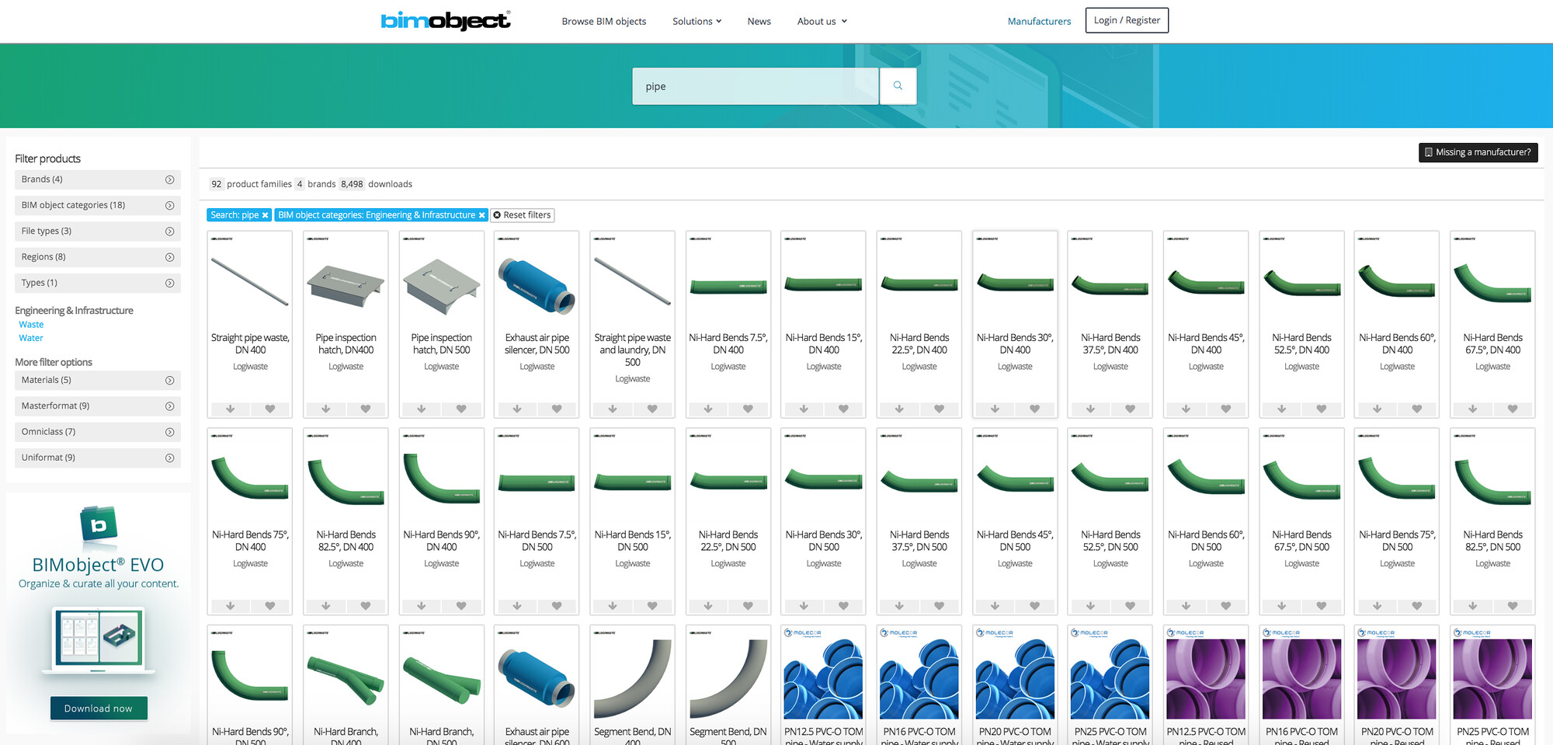Click inside the pipe search field
The image size is (1553, 745).
click(756, 86)
